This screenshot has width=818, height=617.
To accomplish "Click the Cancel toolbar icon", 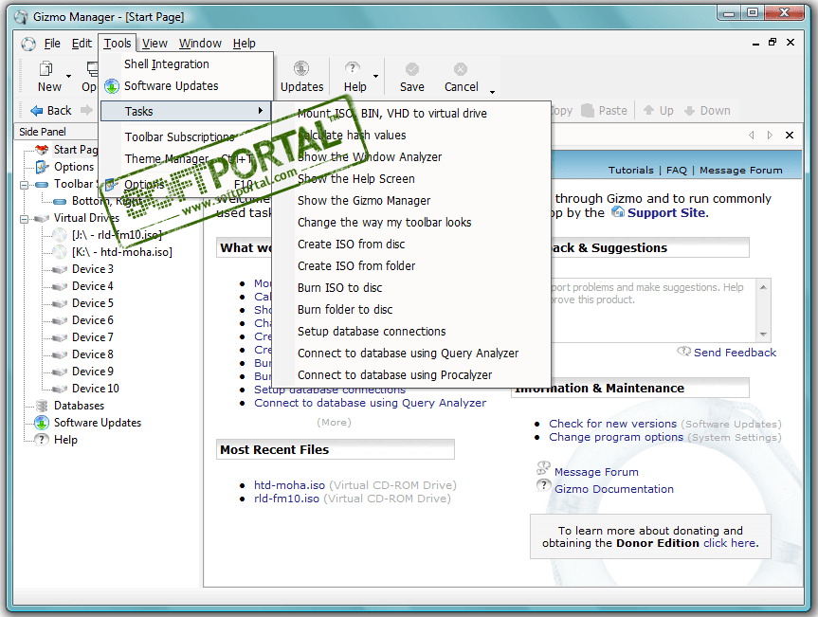I will (x=461, y=69).
